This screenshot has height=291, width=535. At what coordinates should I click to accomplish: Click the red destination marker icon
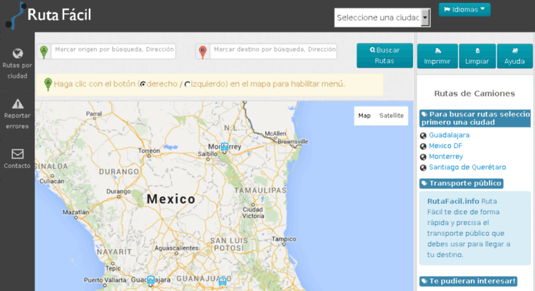coord(202,52)
